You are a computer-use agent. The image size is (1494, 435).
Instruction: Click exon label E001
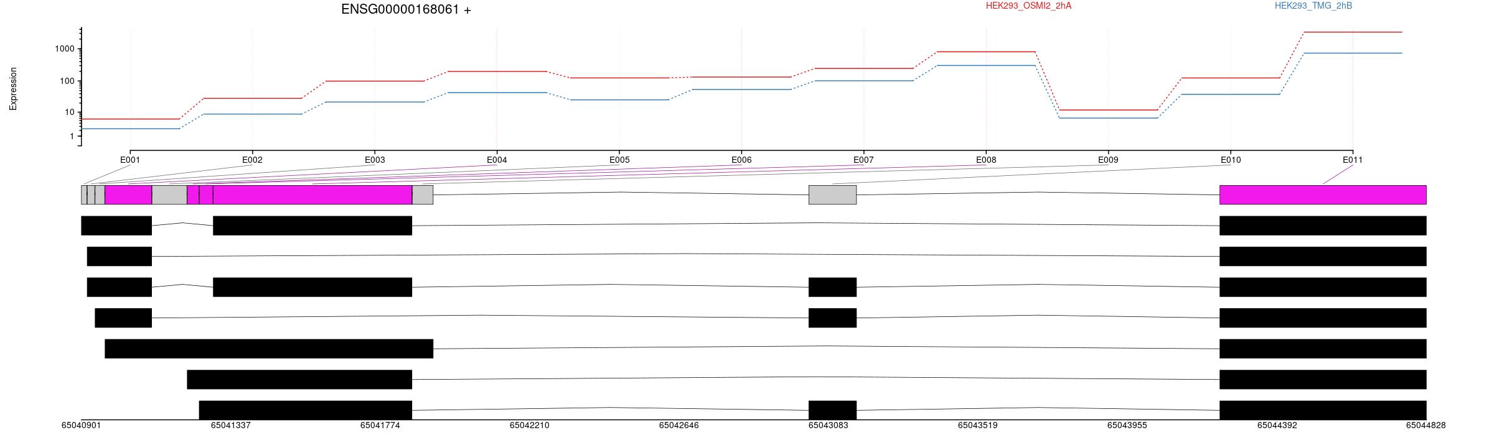click(x=130, y=160)
